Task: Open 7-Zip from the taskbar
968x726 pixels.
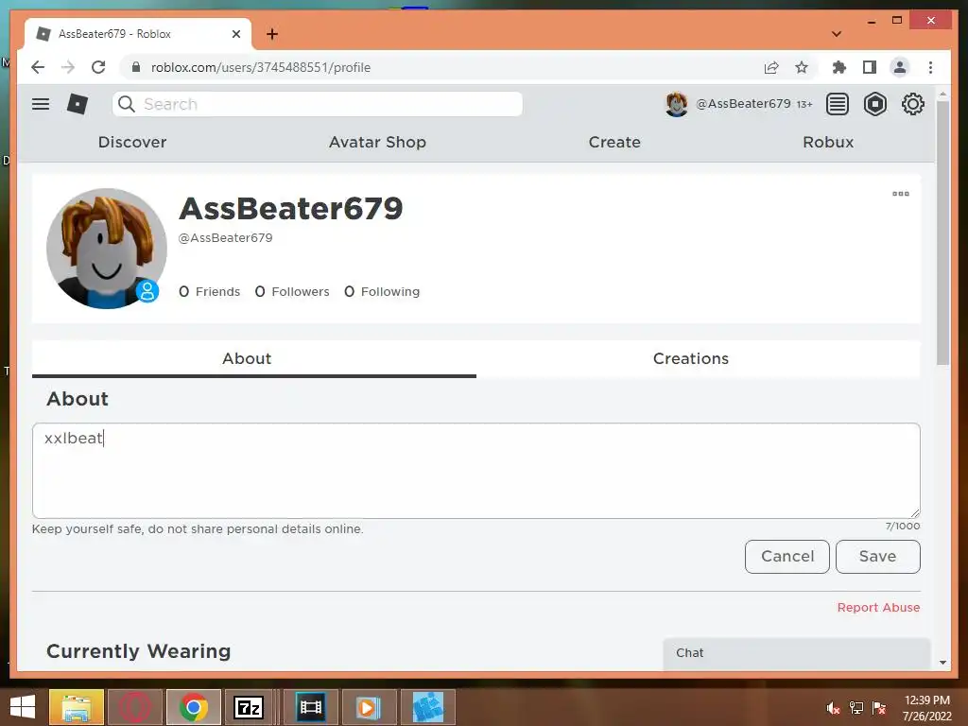Action: coord(249,707)
